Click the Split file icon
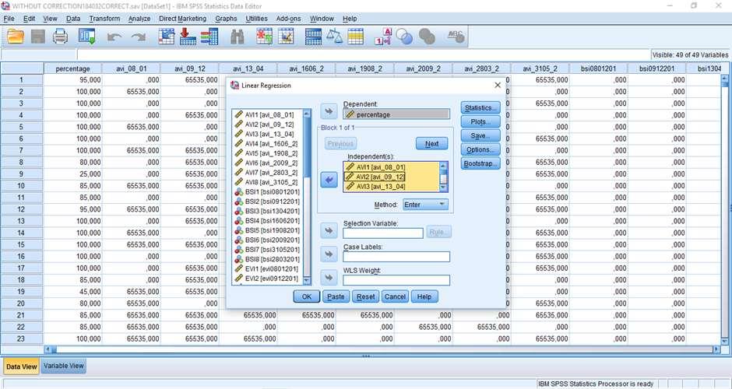 [313, 37]
